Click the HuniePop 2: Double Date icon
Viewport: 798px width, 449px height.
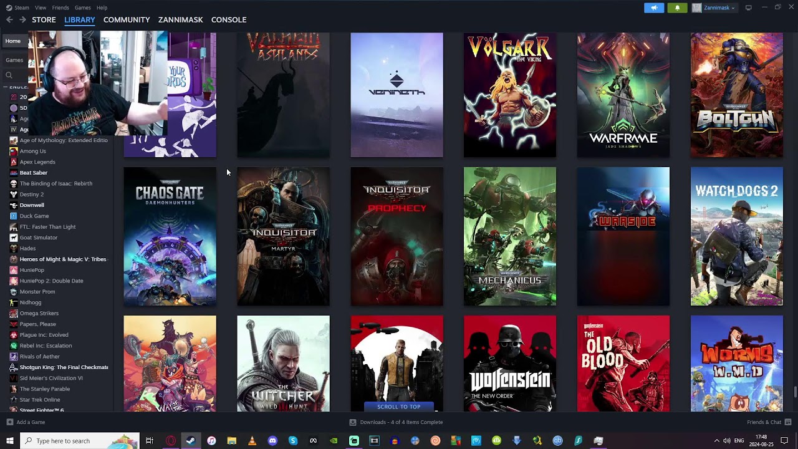click(14, 281)
